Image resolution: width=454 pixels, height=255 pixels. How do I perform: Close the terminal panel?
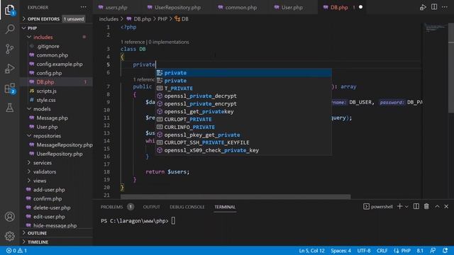click(x=446, y=206)
